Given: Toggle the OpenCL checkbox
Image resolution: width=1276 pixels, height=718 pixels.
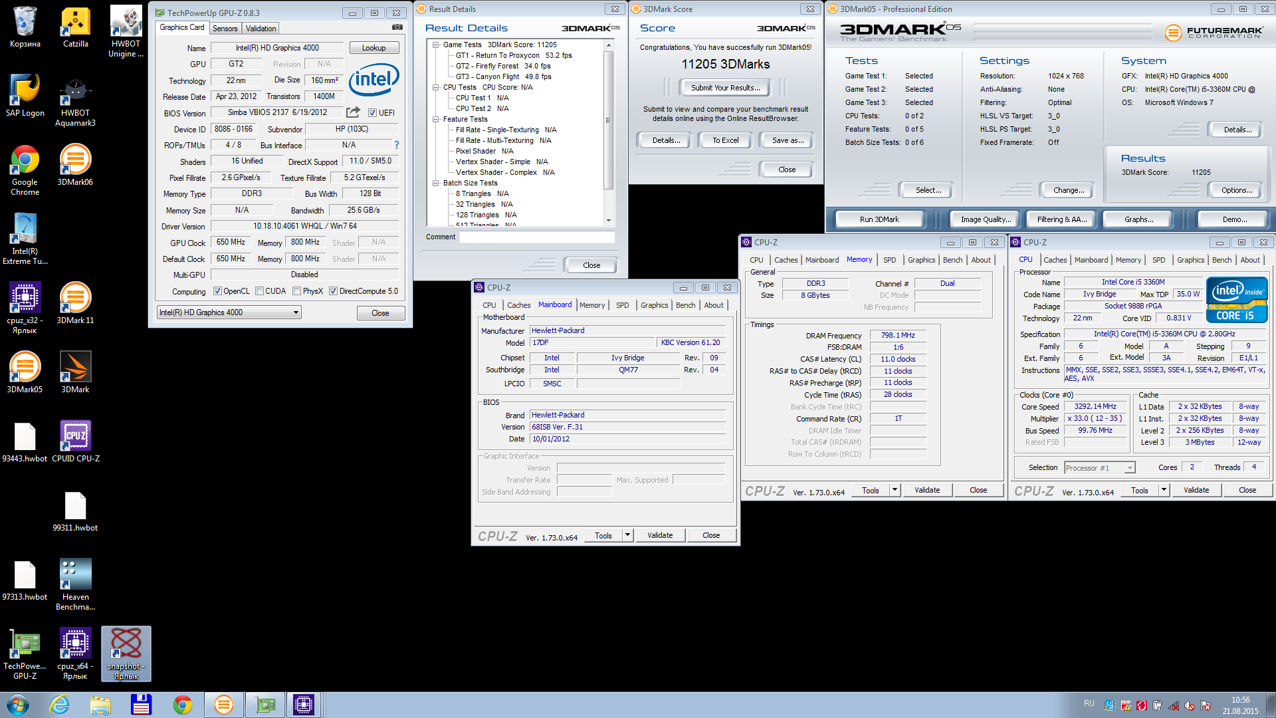Looking at the screenshot, I should point(217,291).
